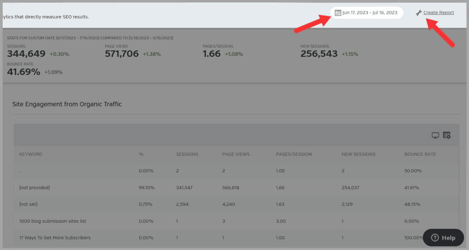The width and height of the screenshot is (469, 250).
Task: Sort by NEW SESSIONS column header
Action: tap(358, 154)
